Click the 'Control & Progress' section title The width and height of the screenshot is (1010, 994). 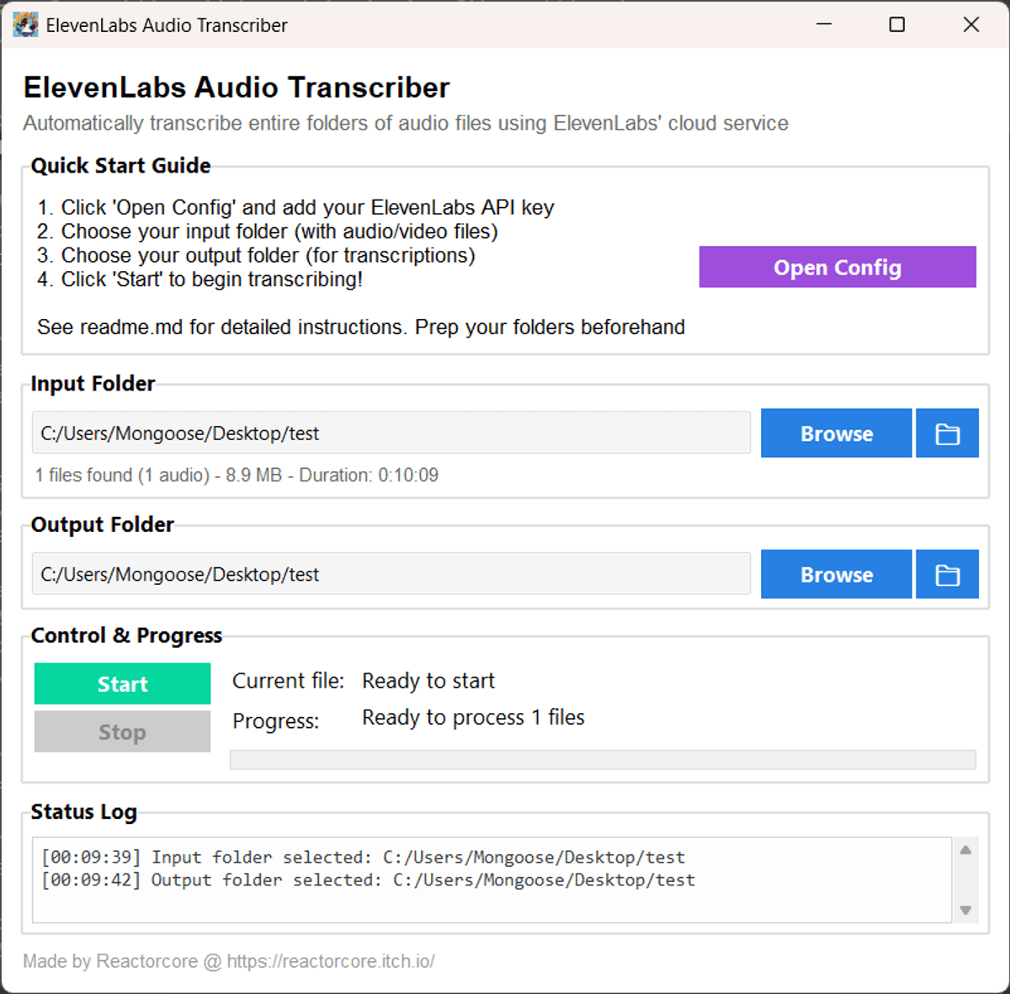coord(126,635)
